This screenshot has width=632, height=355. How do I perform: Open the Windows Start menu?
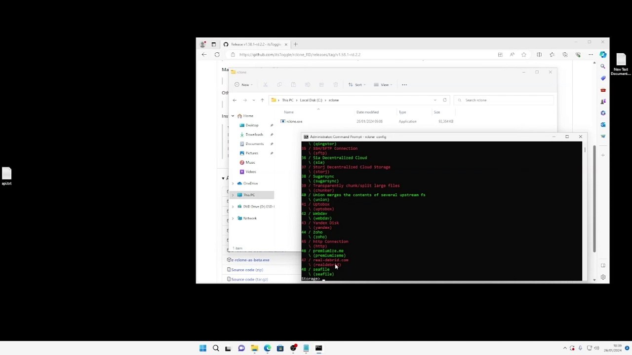202,349
